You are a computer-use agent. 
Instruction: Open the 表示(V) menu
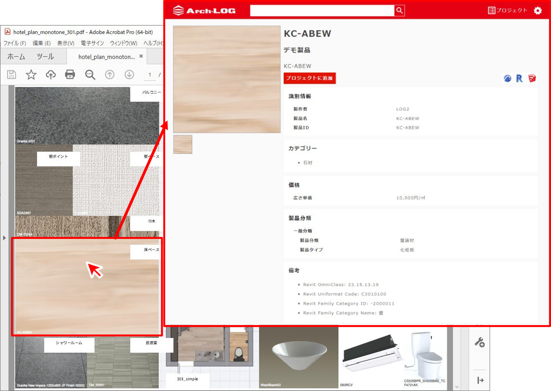coord(66,43)
